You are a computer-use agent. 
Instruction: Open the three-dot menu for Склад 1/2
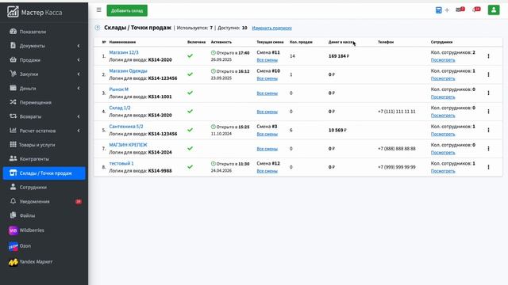click(x=488, y=112)
